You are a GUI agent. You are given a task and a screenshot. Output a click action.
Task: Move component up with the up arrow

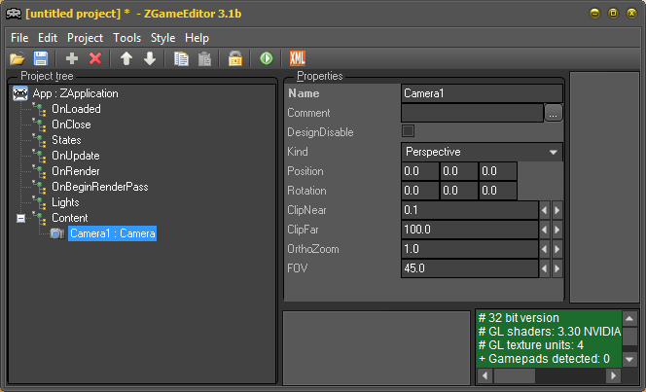(126, 58)
